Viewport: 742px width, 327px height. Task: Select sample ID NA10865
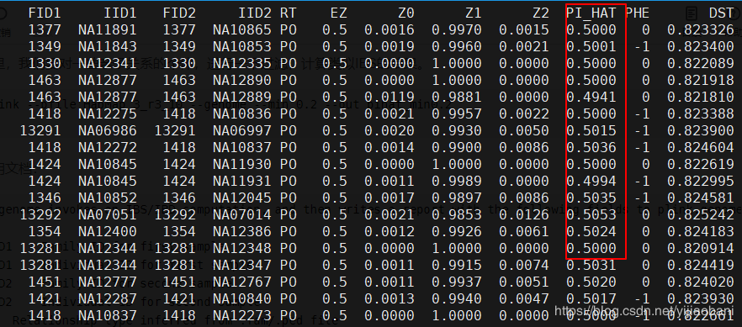pyautogui.click(x=241, y=29)
